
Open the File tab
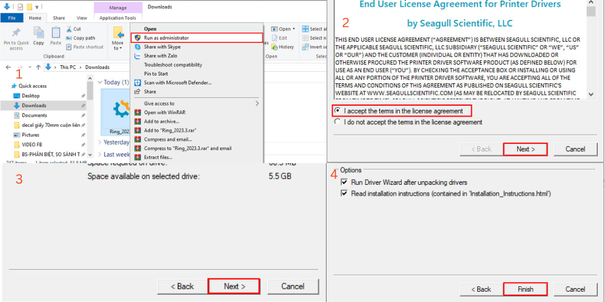tap(12, 18)
